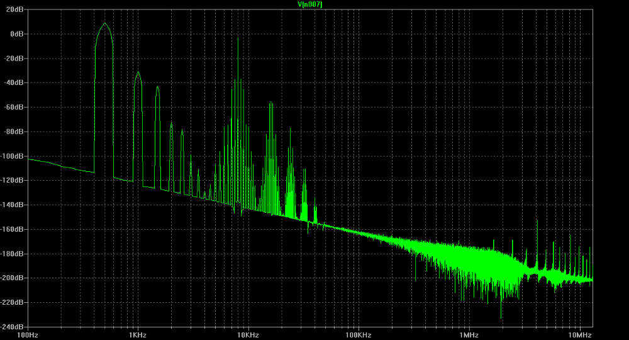Click the 0dB vertical axis label
This screenshot has height=340, width=629.
(16, 34)
